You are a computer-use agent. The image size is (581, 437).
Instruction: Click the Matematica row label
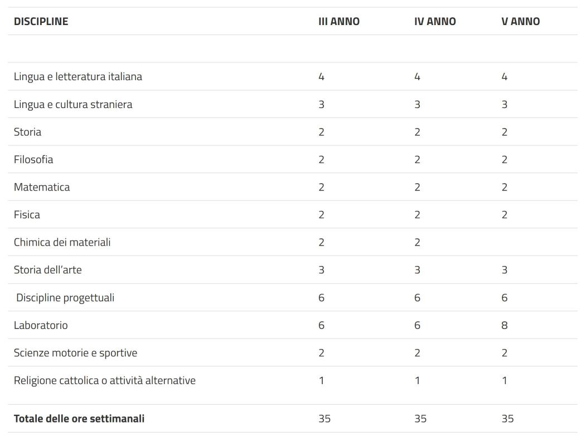pyautogui.click(x=42, y=187)
